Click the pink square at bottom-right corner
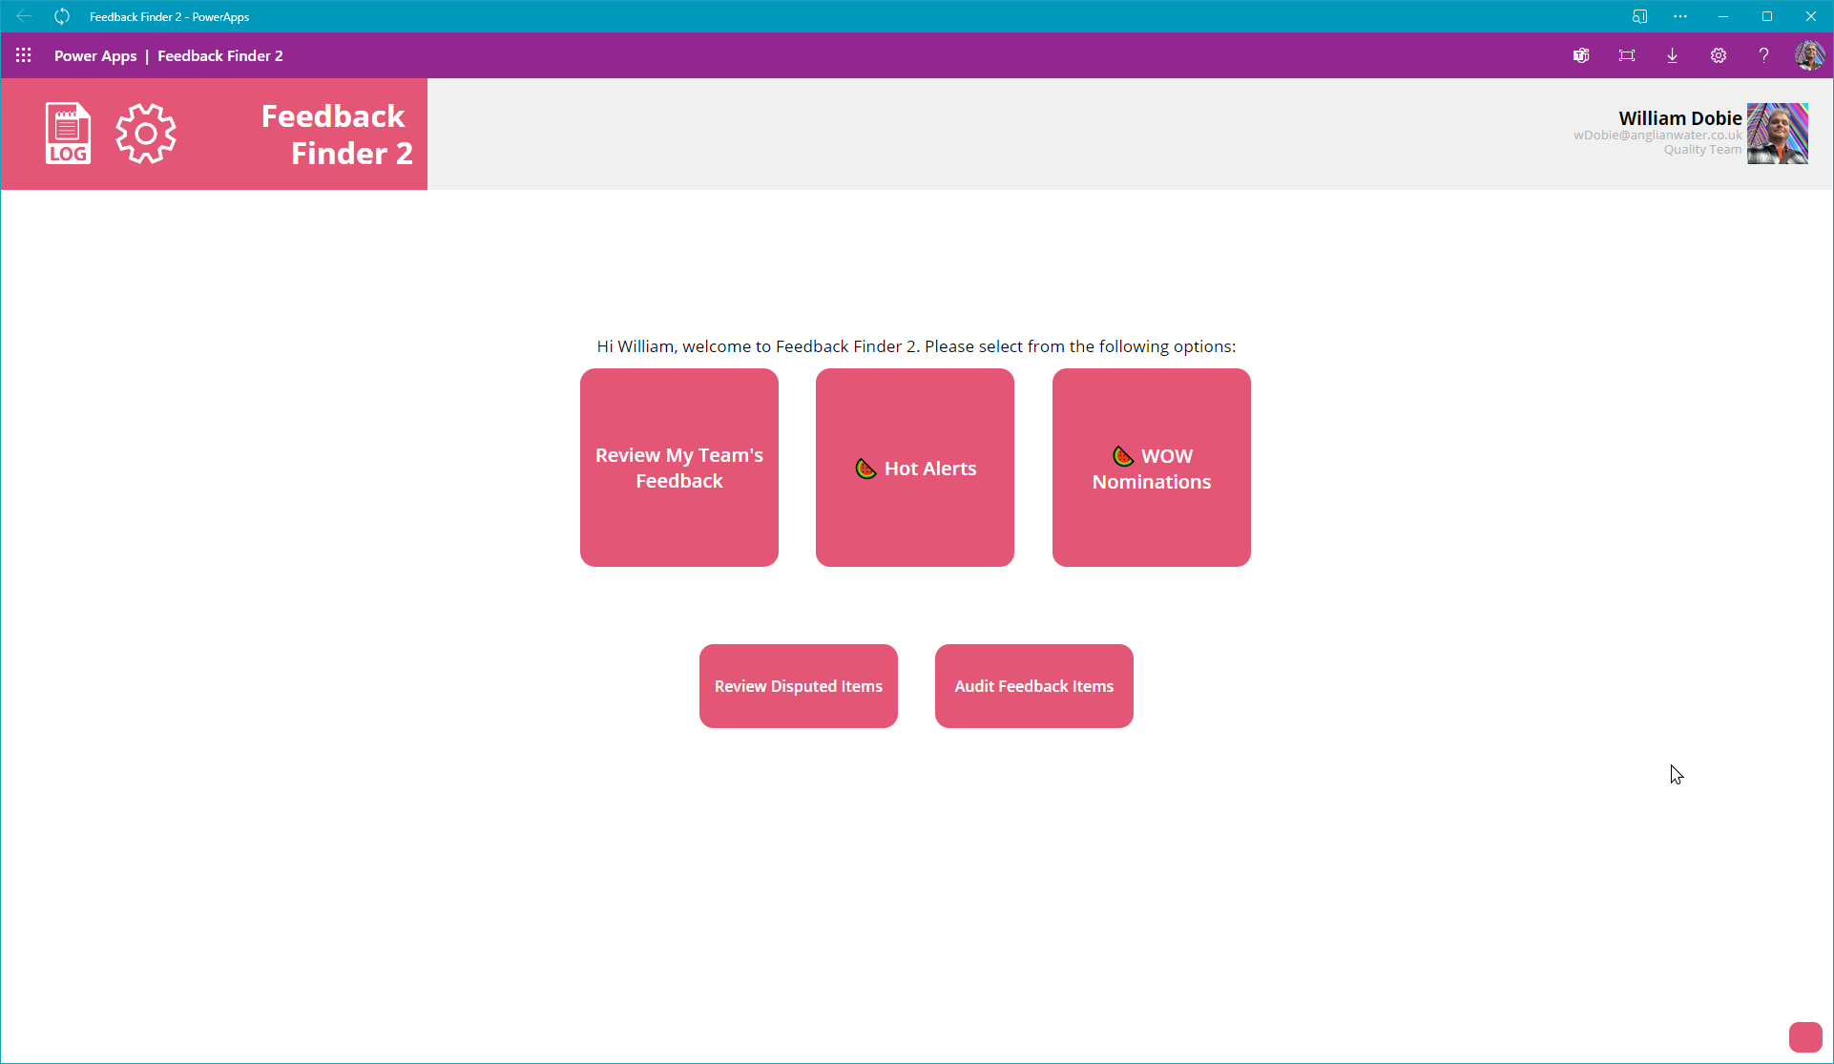The image size is (1834, 1064). click(1805, 1037)
